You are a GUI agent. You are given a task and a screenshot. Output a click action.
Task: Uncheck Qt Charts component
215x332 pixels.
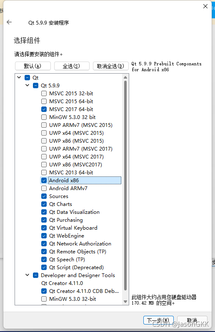(x=44, y=204)
